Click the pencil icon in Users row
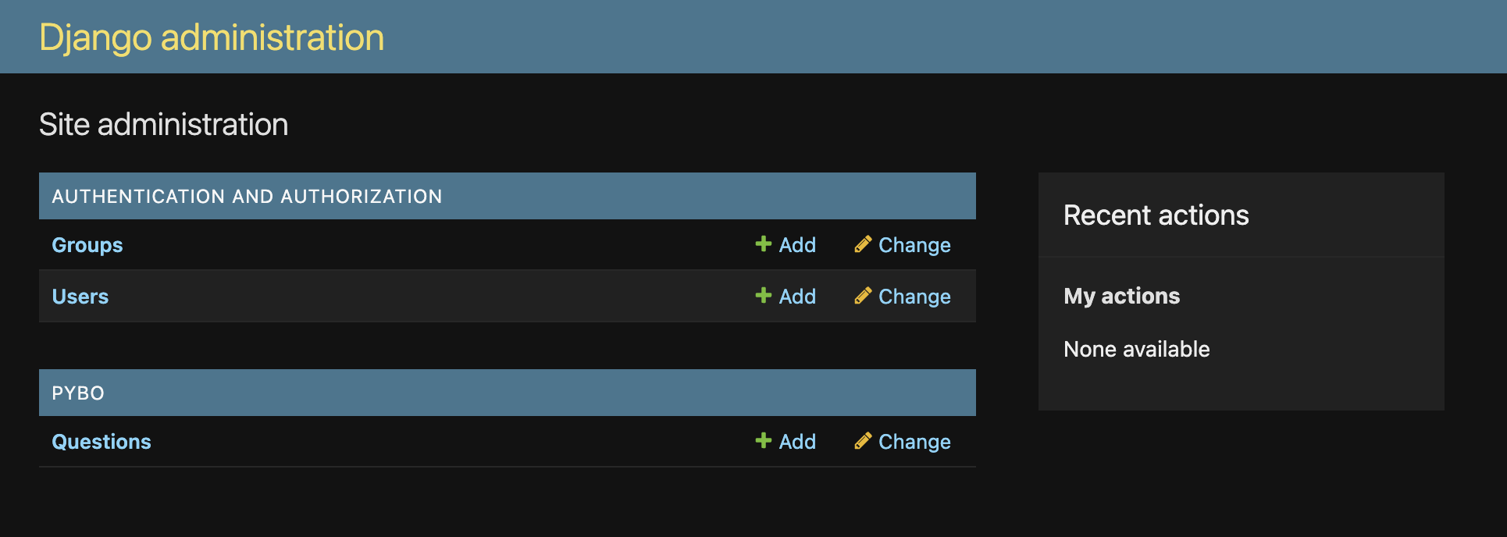 (863, 296)
